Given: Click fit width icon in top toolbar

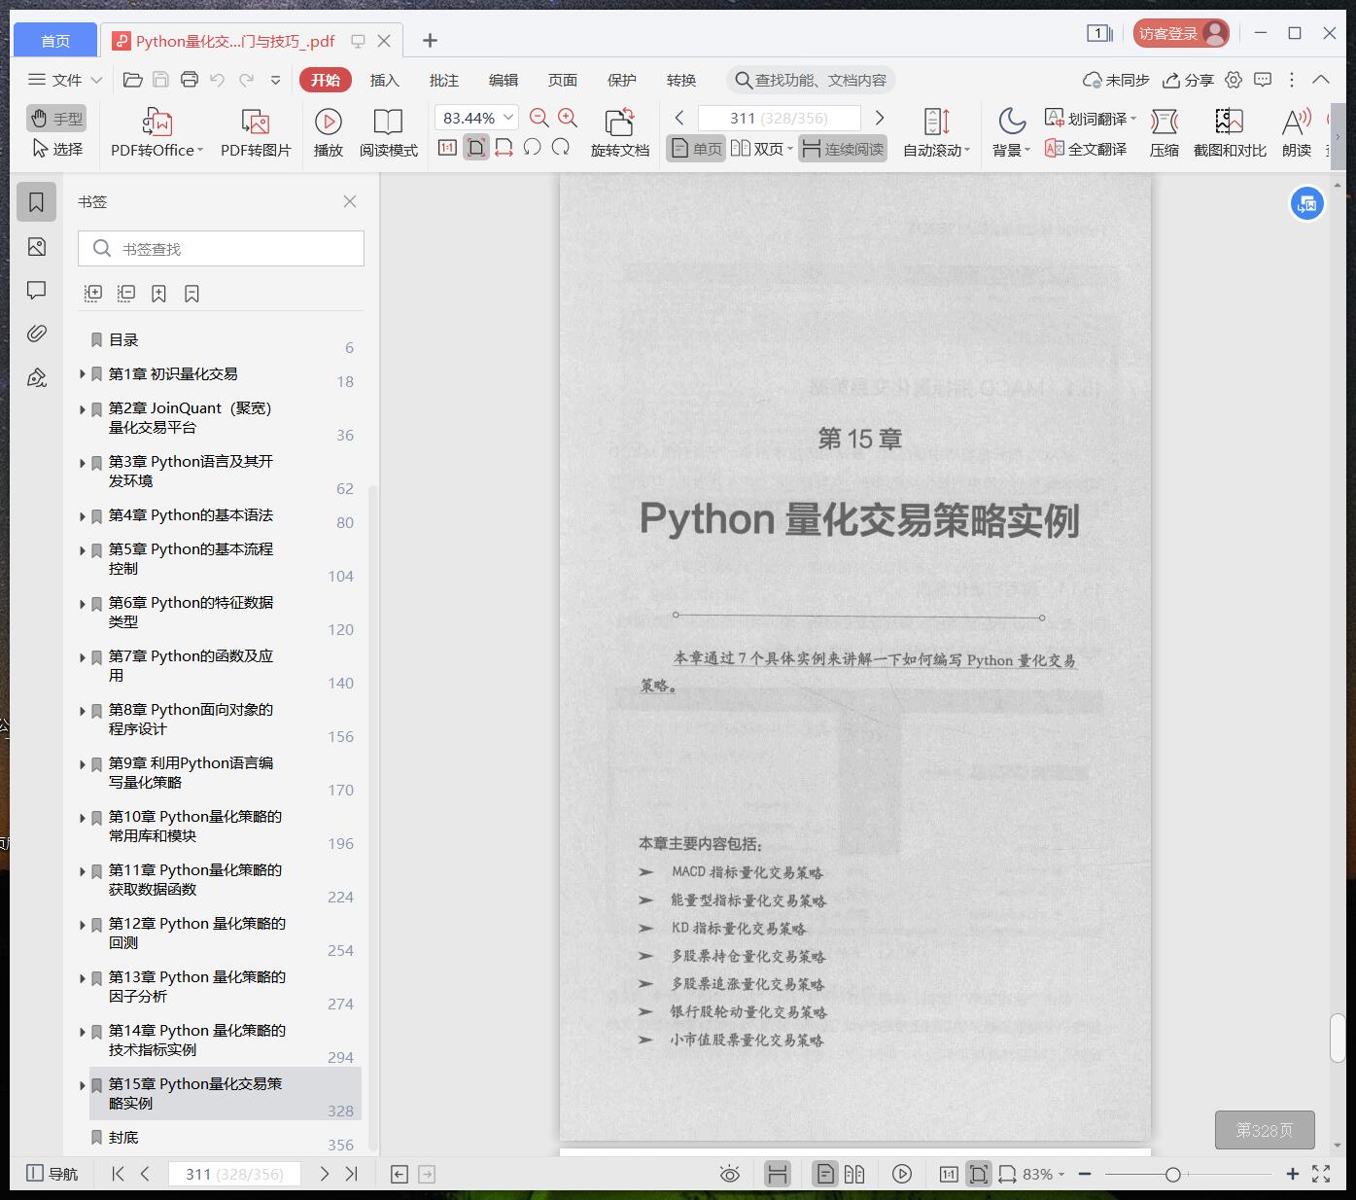Looking at the screenshot, I should coord(504,148).
